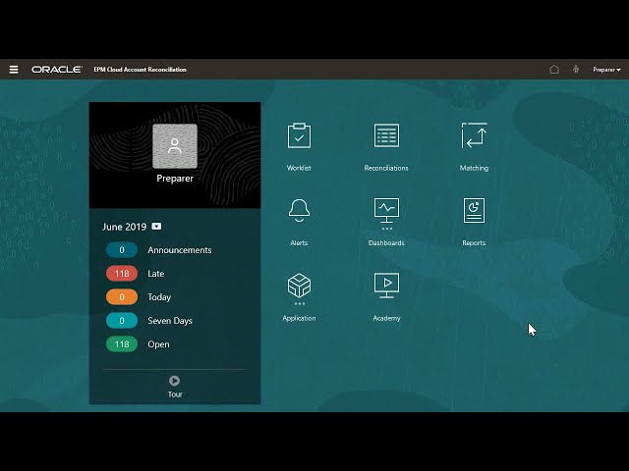Open the Dashboards card
This screenshot has width=629, height=471.
[x=386, y=222]
